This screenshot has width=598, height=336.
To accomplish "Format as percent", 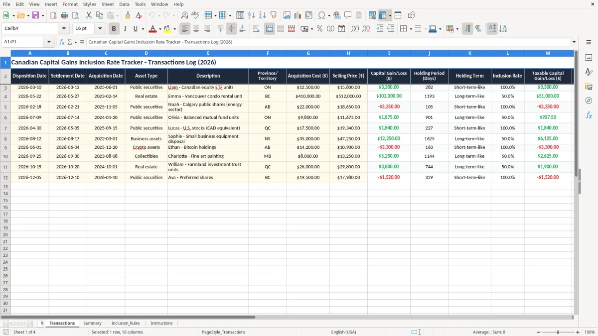I will click(x=319, y=29).
